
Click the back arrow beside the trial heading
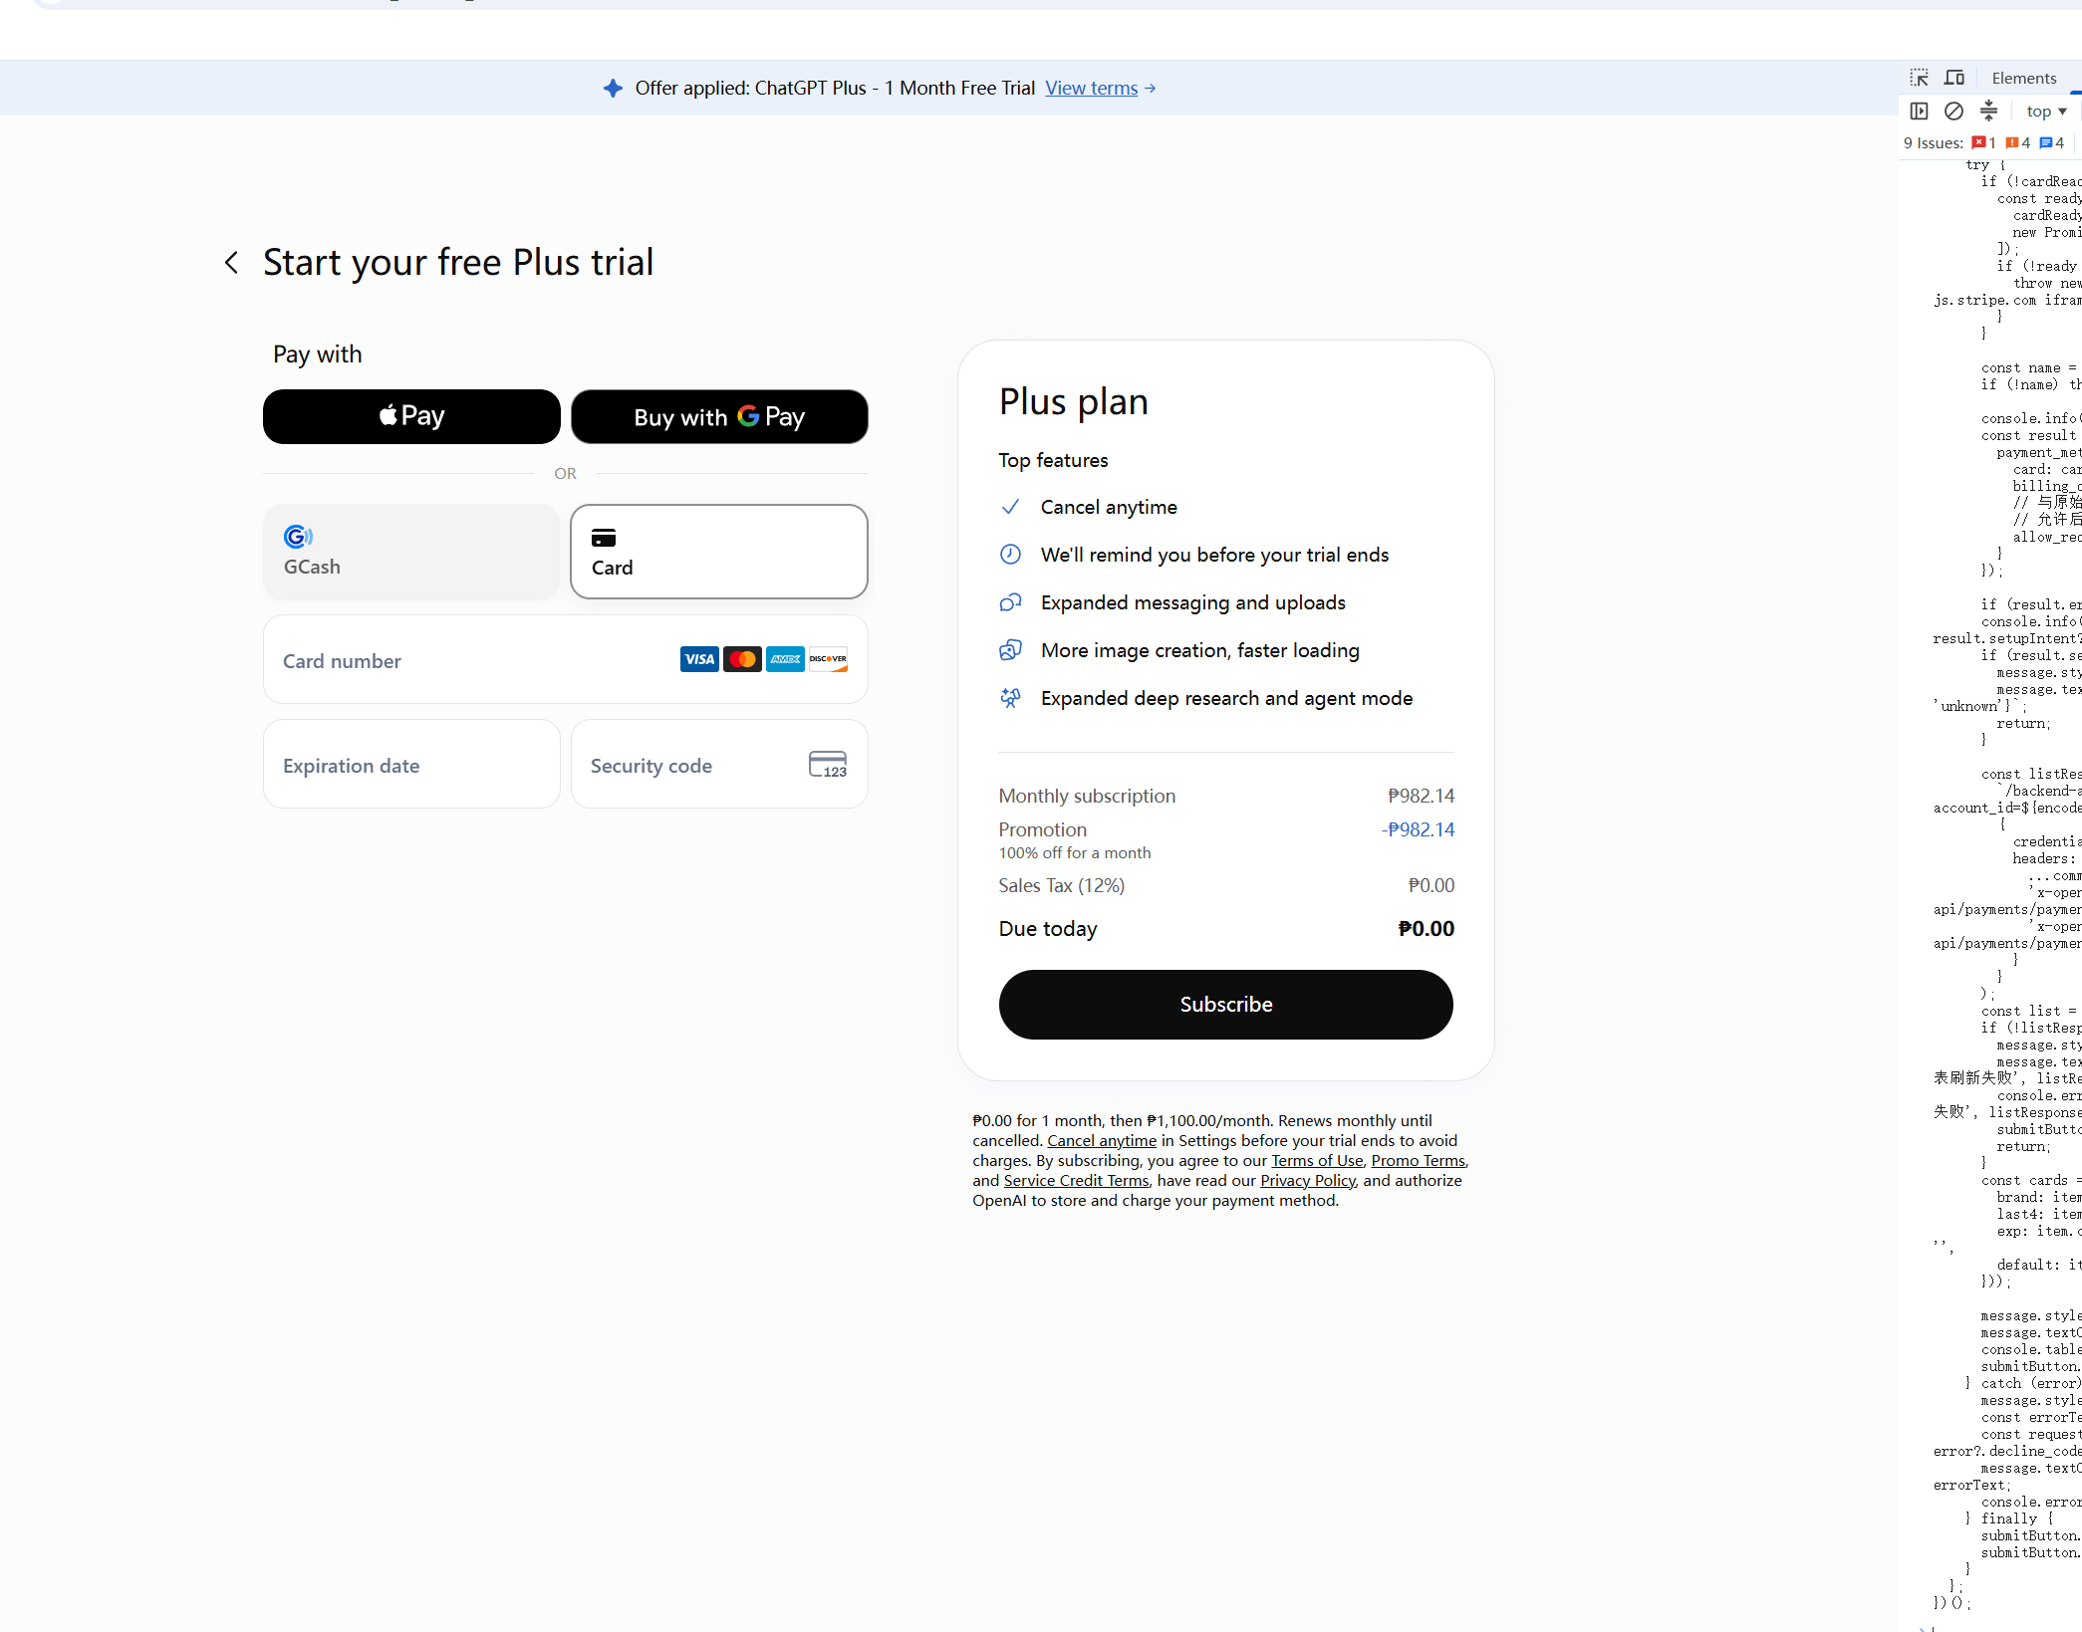click(231, 263)
